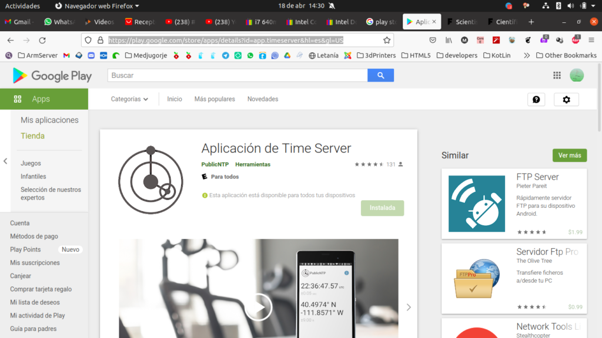602x338 pixels.
Task: Click the tracking protection shield icon
Action: (88, 40)
